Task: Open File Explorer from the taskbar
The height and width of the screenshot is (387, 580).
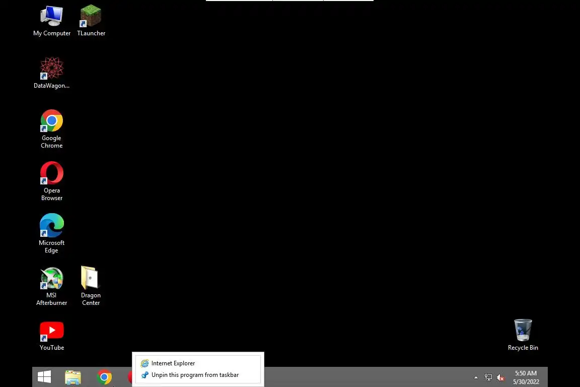Action: (73, 377)
